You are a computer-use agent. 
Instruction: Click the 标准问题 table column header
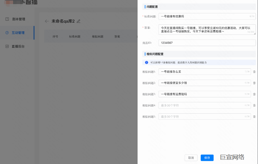tap(74, 37)
